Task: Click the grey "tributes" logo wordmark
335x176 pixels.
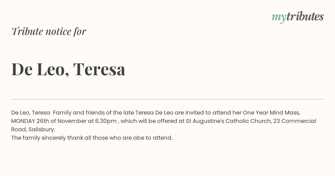Action: [x=305, y=16]
